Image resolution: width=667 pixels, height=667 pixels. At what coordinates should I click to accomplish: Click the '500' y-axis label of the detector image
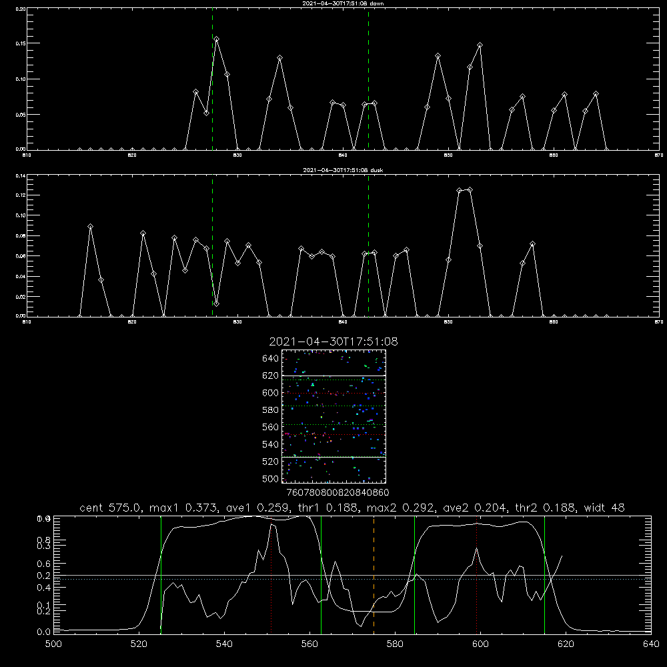[271, 478]
